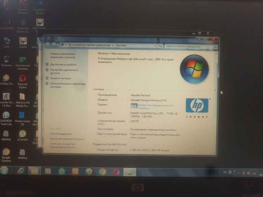Open Opera from taskbar

click(x=116, y=172)
